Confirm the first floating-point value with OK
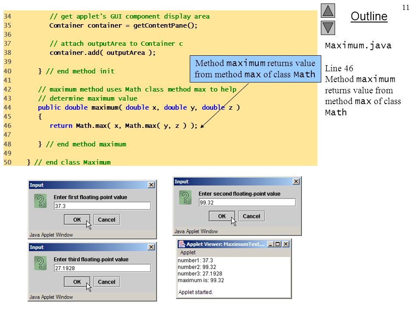414x311 pixels. click(77, 219)
